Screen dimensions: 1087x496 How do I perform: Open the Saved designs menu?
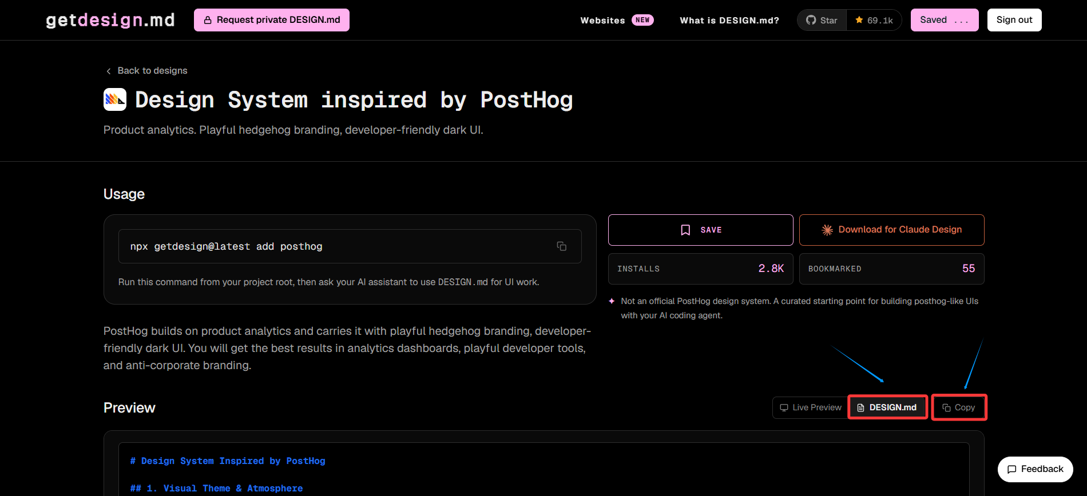tap(945, 20)
